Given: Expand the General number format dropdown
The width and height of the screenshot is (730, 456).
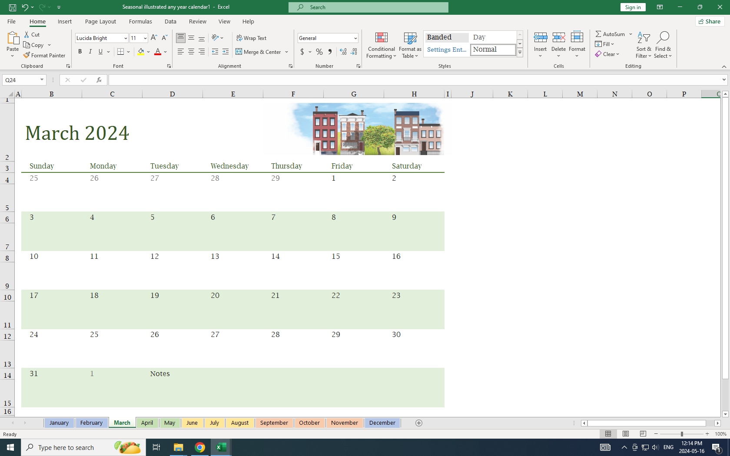Looking at the screenshot, I should coord(355,38).
